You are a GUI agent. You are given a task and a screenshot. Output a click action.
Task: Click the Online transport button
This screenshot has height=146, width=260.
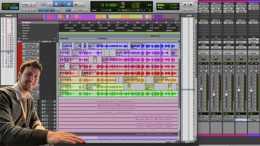pos(185,4)
